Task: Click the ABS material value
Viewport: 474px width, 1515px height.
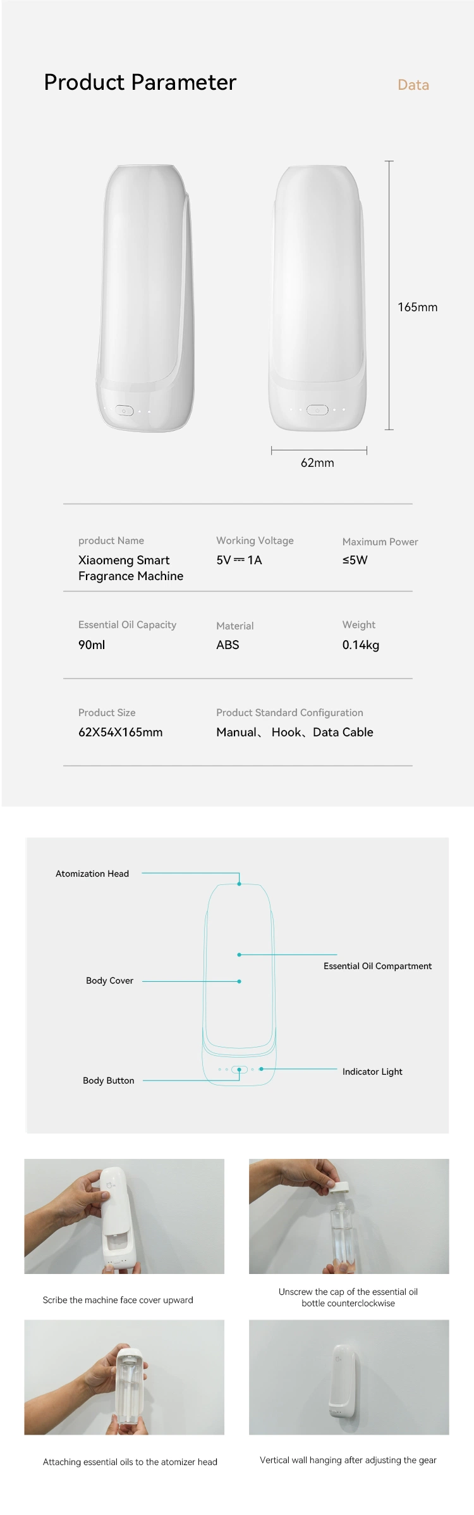Action: click(228, 645)
